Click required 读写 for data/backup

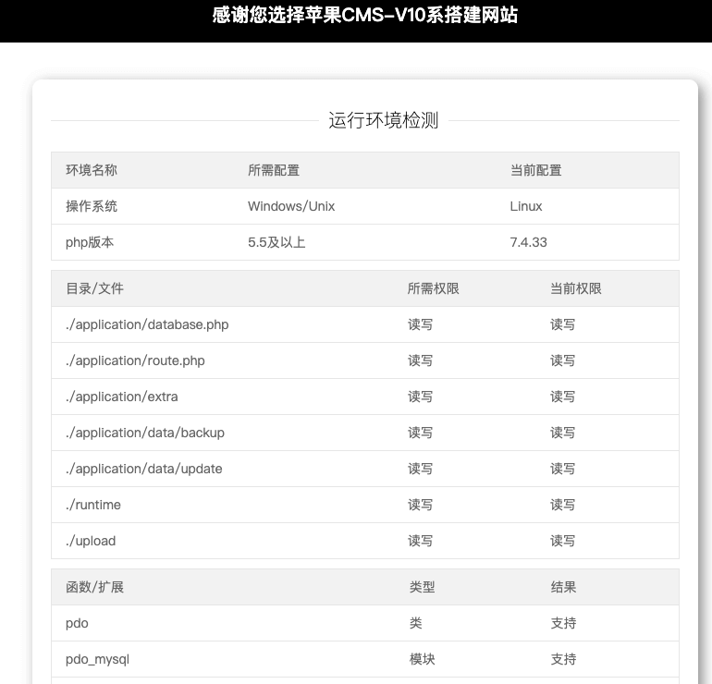click(x=421, y=433)
